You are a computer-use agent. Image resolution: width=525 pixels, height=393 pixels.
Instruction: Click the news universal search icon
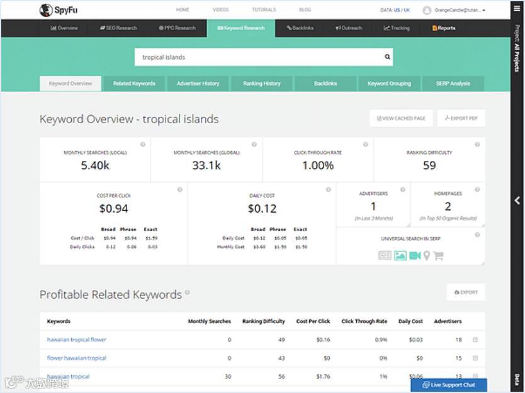pos(385,255)
